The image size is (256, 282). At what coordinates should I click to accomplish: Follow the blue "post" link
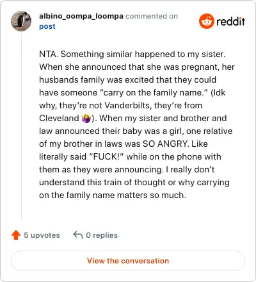[x=47, y=26]
